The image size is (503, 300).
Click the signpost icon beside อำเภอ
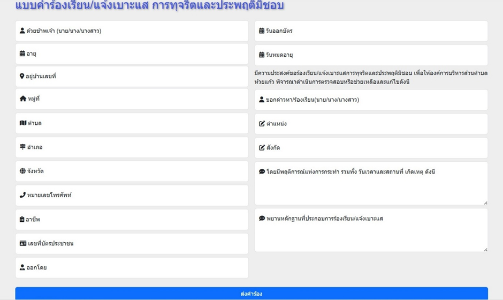tap(22, 147)
